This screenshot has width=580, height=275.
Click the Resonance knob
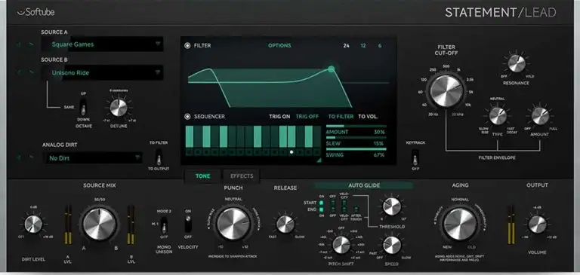pos(517,63)
